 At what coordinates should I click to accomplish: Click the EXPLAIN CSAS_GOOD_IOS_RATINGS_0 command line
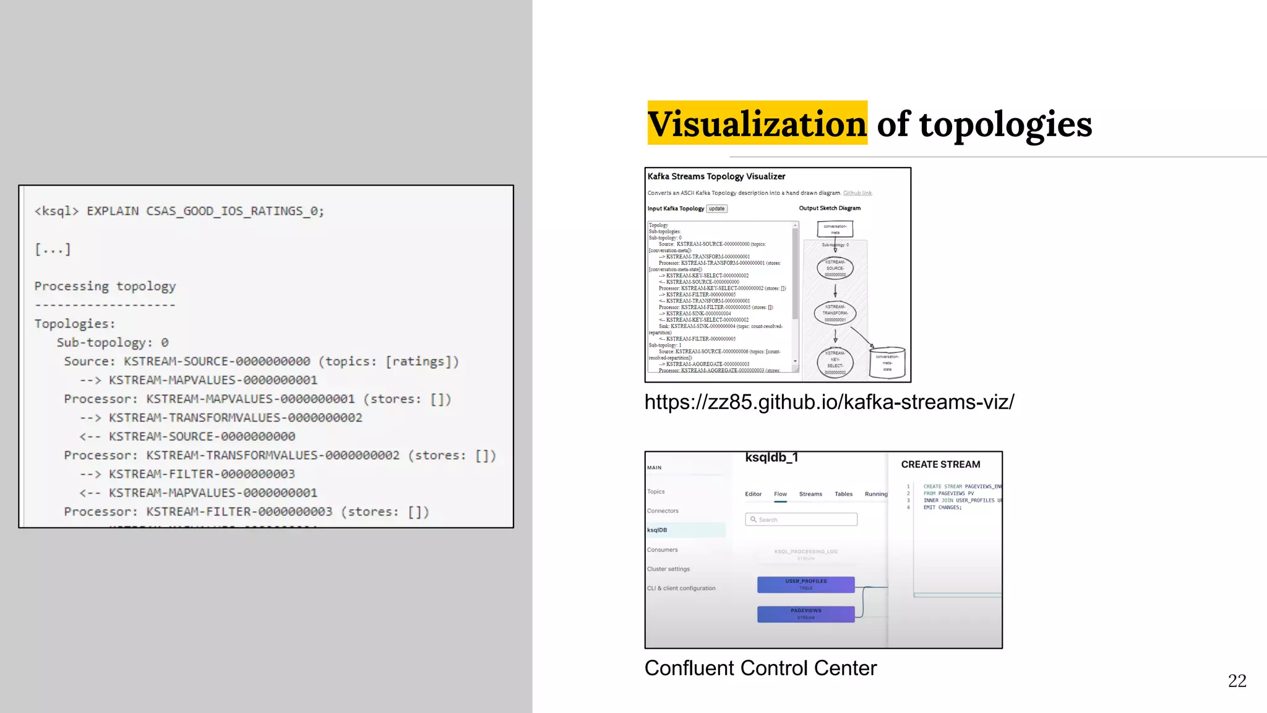click(x=179, y=211)
